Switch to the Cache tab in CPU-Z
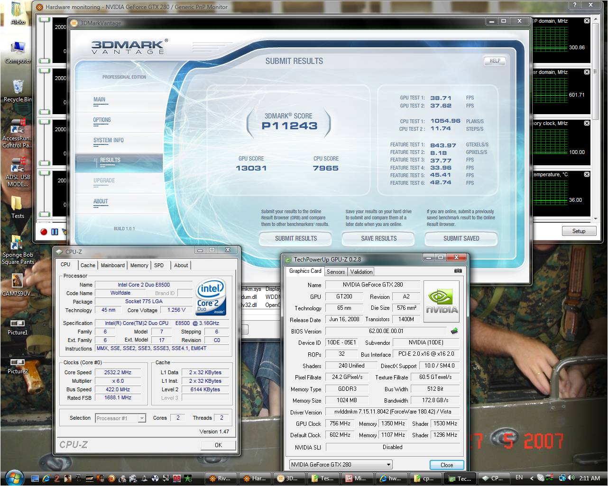The width and height of the screenshot is (608, 486). tap(88, 265)
